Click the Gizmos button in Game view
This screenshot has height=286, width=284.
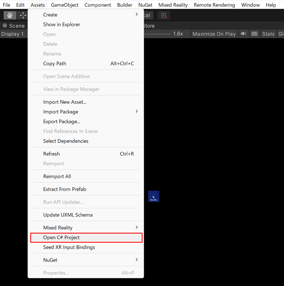tap(281, 34)
